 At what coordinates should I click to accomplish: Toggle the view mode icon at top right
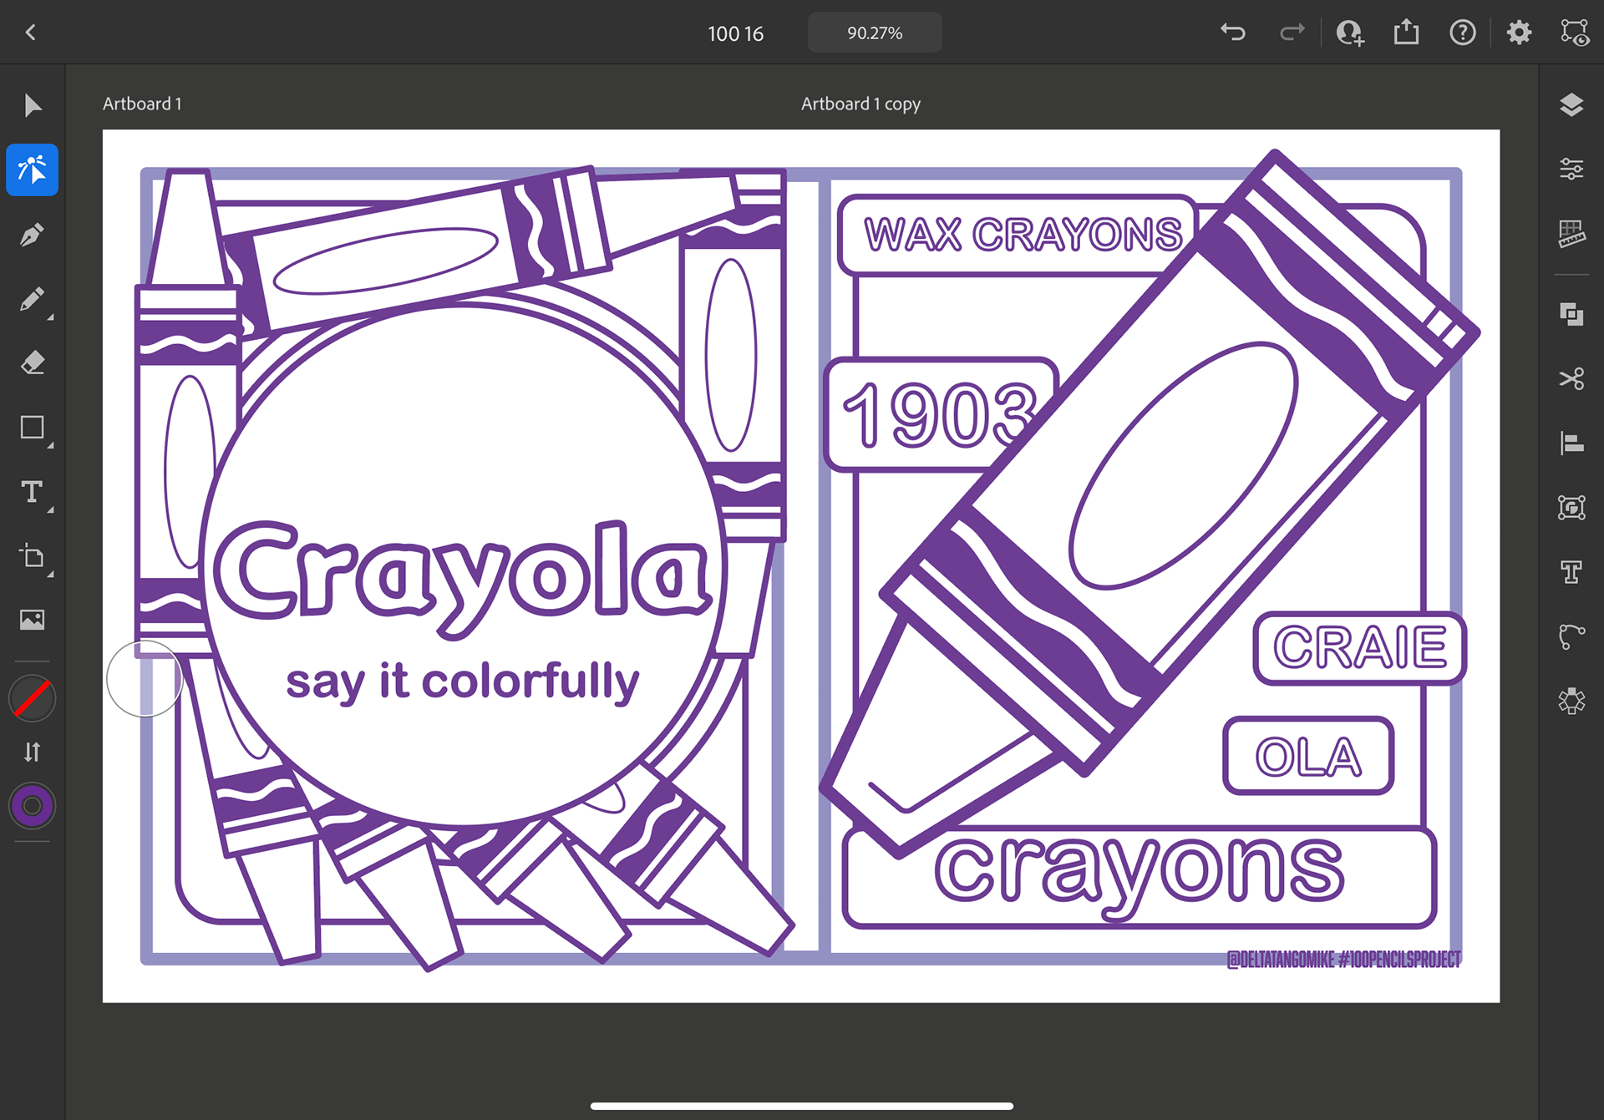(x=1575, y=33)
